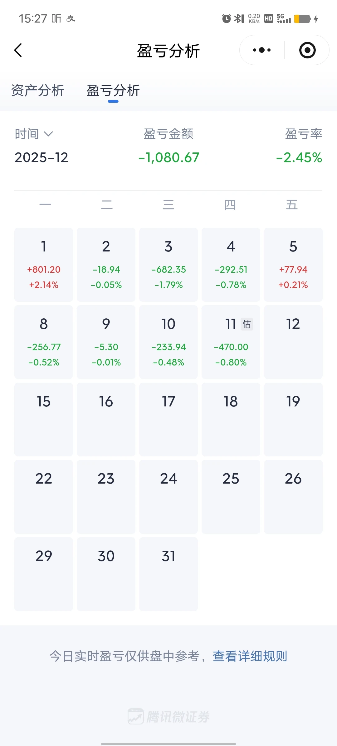Tap the empty day 12 cell
Image resolution: width=337 pixels, height=746 pixels.
(293, 342)
